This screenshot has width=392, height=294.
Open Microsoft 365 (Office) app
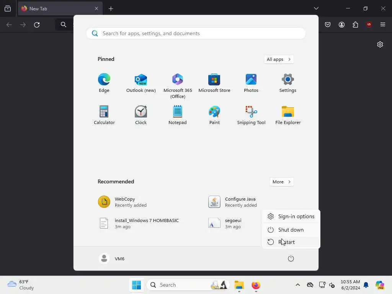point(178,86)
